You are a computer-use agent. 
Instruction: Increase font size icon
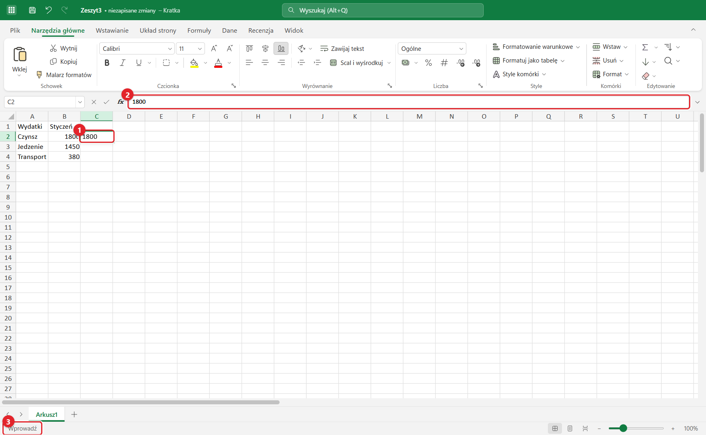(214, 48)
